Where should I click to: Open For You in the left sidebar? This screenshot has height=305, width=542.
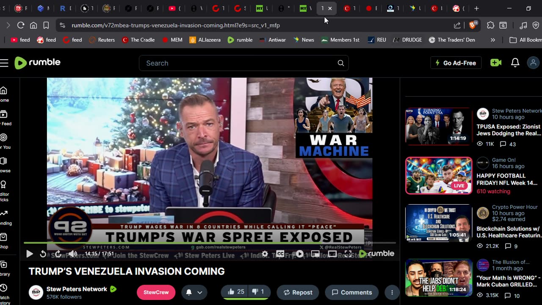(4, 141)
